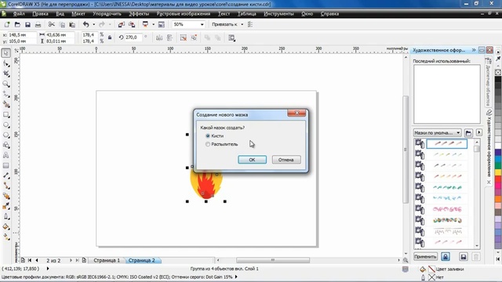
Task: Select the Shape tool
Action: click(6, 63)
